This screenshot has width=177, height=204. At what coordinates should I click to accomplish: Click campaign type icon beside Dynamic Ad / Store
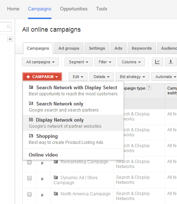[56, 177]
